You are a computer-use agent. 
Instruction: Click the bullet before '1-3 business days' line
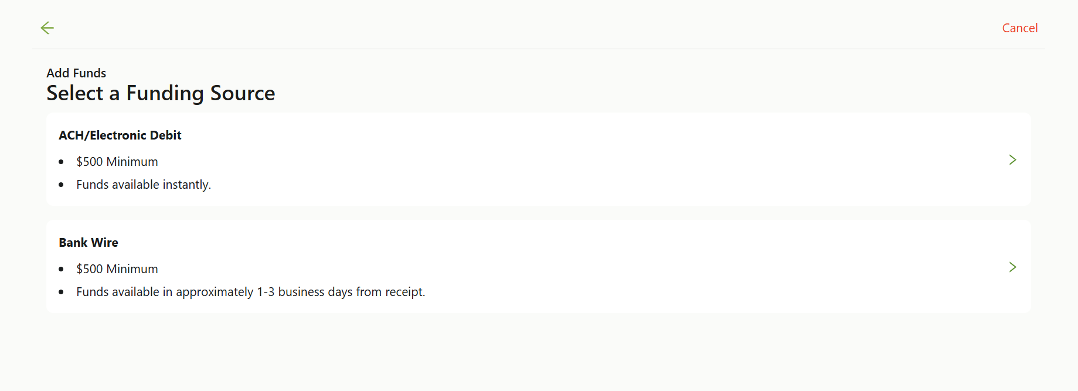[61, 292]
